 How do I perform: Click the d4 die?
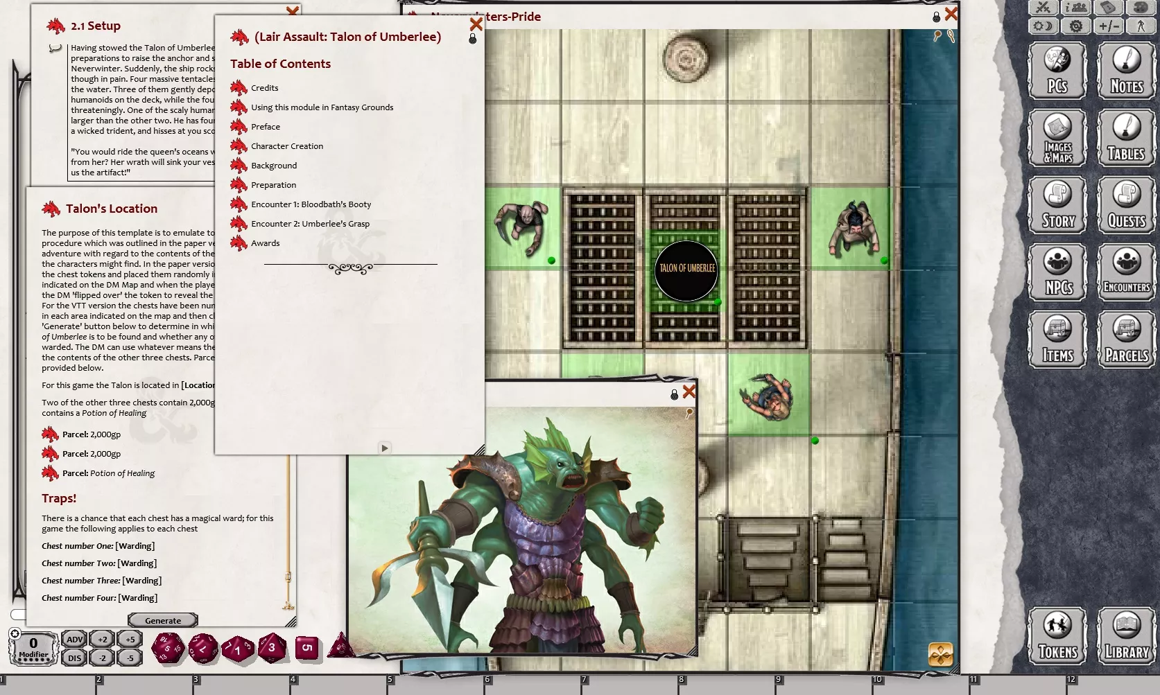(340, 646)
